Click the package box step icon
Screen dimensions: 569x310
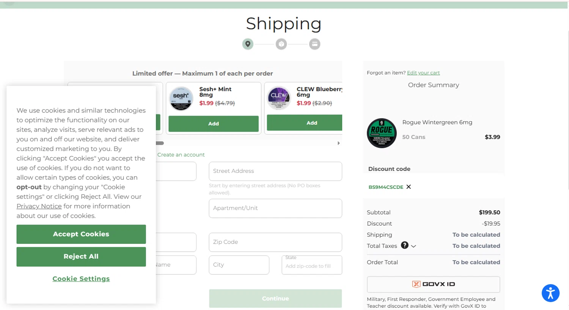[281, 44]
